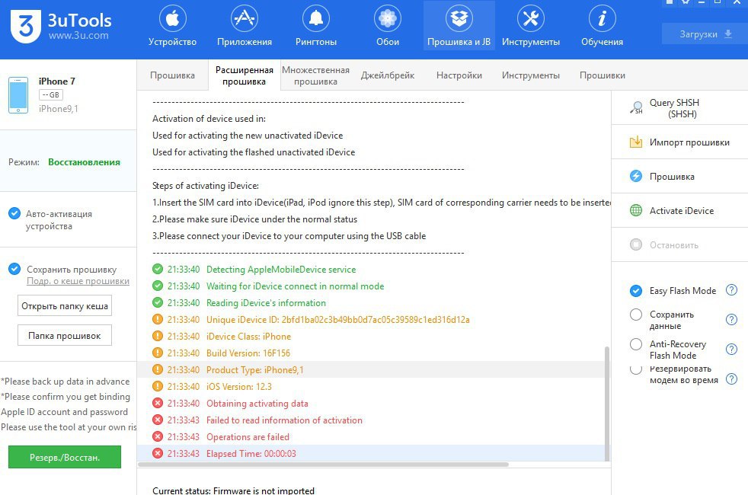Screen dimensions: 748x495
Task: Click the Восстановления mode status text
Action: 84,162
